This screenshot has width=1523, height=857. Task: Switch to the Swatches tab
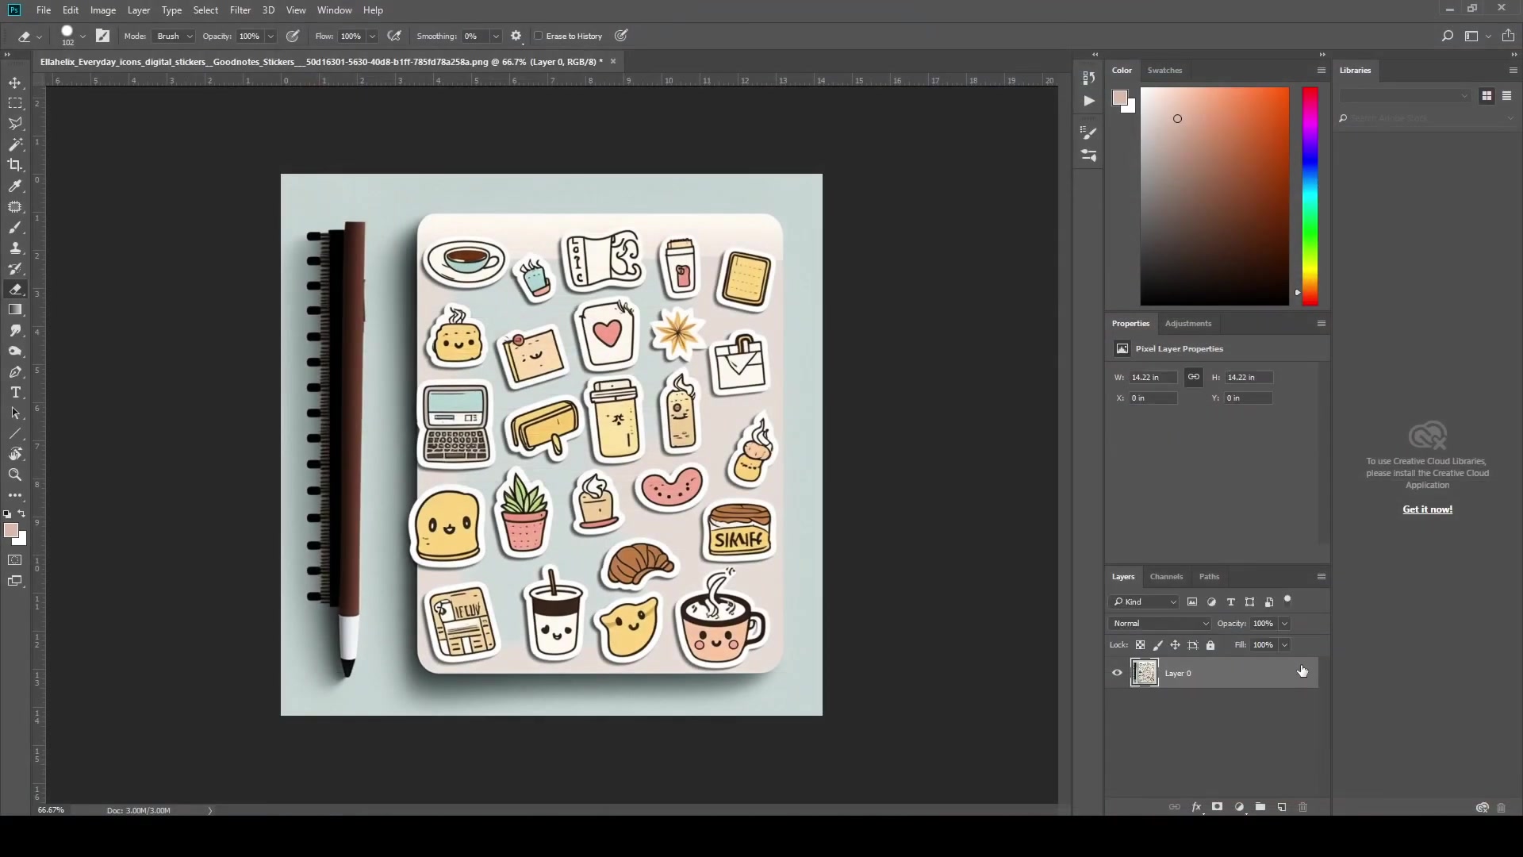(x=1164, y=70)
